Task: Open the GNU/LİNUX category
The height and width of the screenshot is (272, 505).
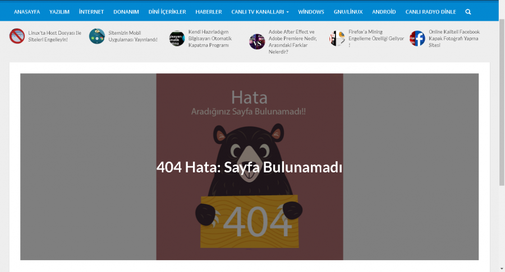Action: (348, 12)
